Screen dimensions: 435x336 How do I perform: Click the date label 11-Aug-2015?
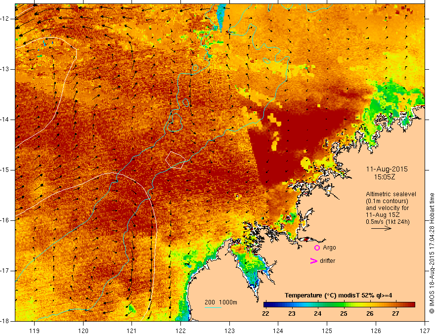click(x=387, y=169)
